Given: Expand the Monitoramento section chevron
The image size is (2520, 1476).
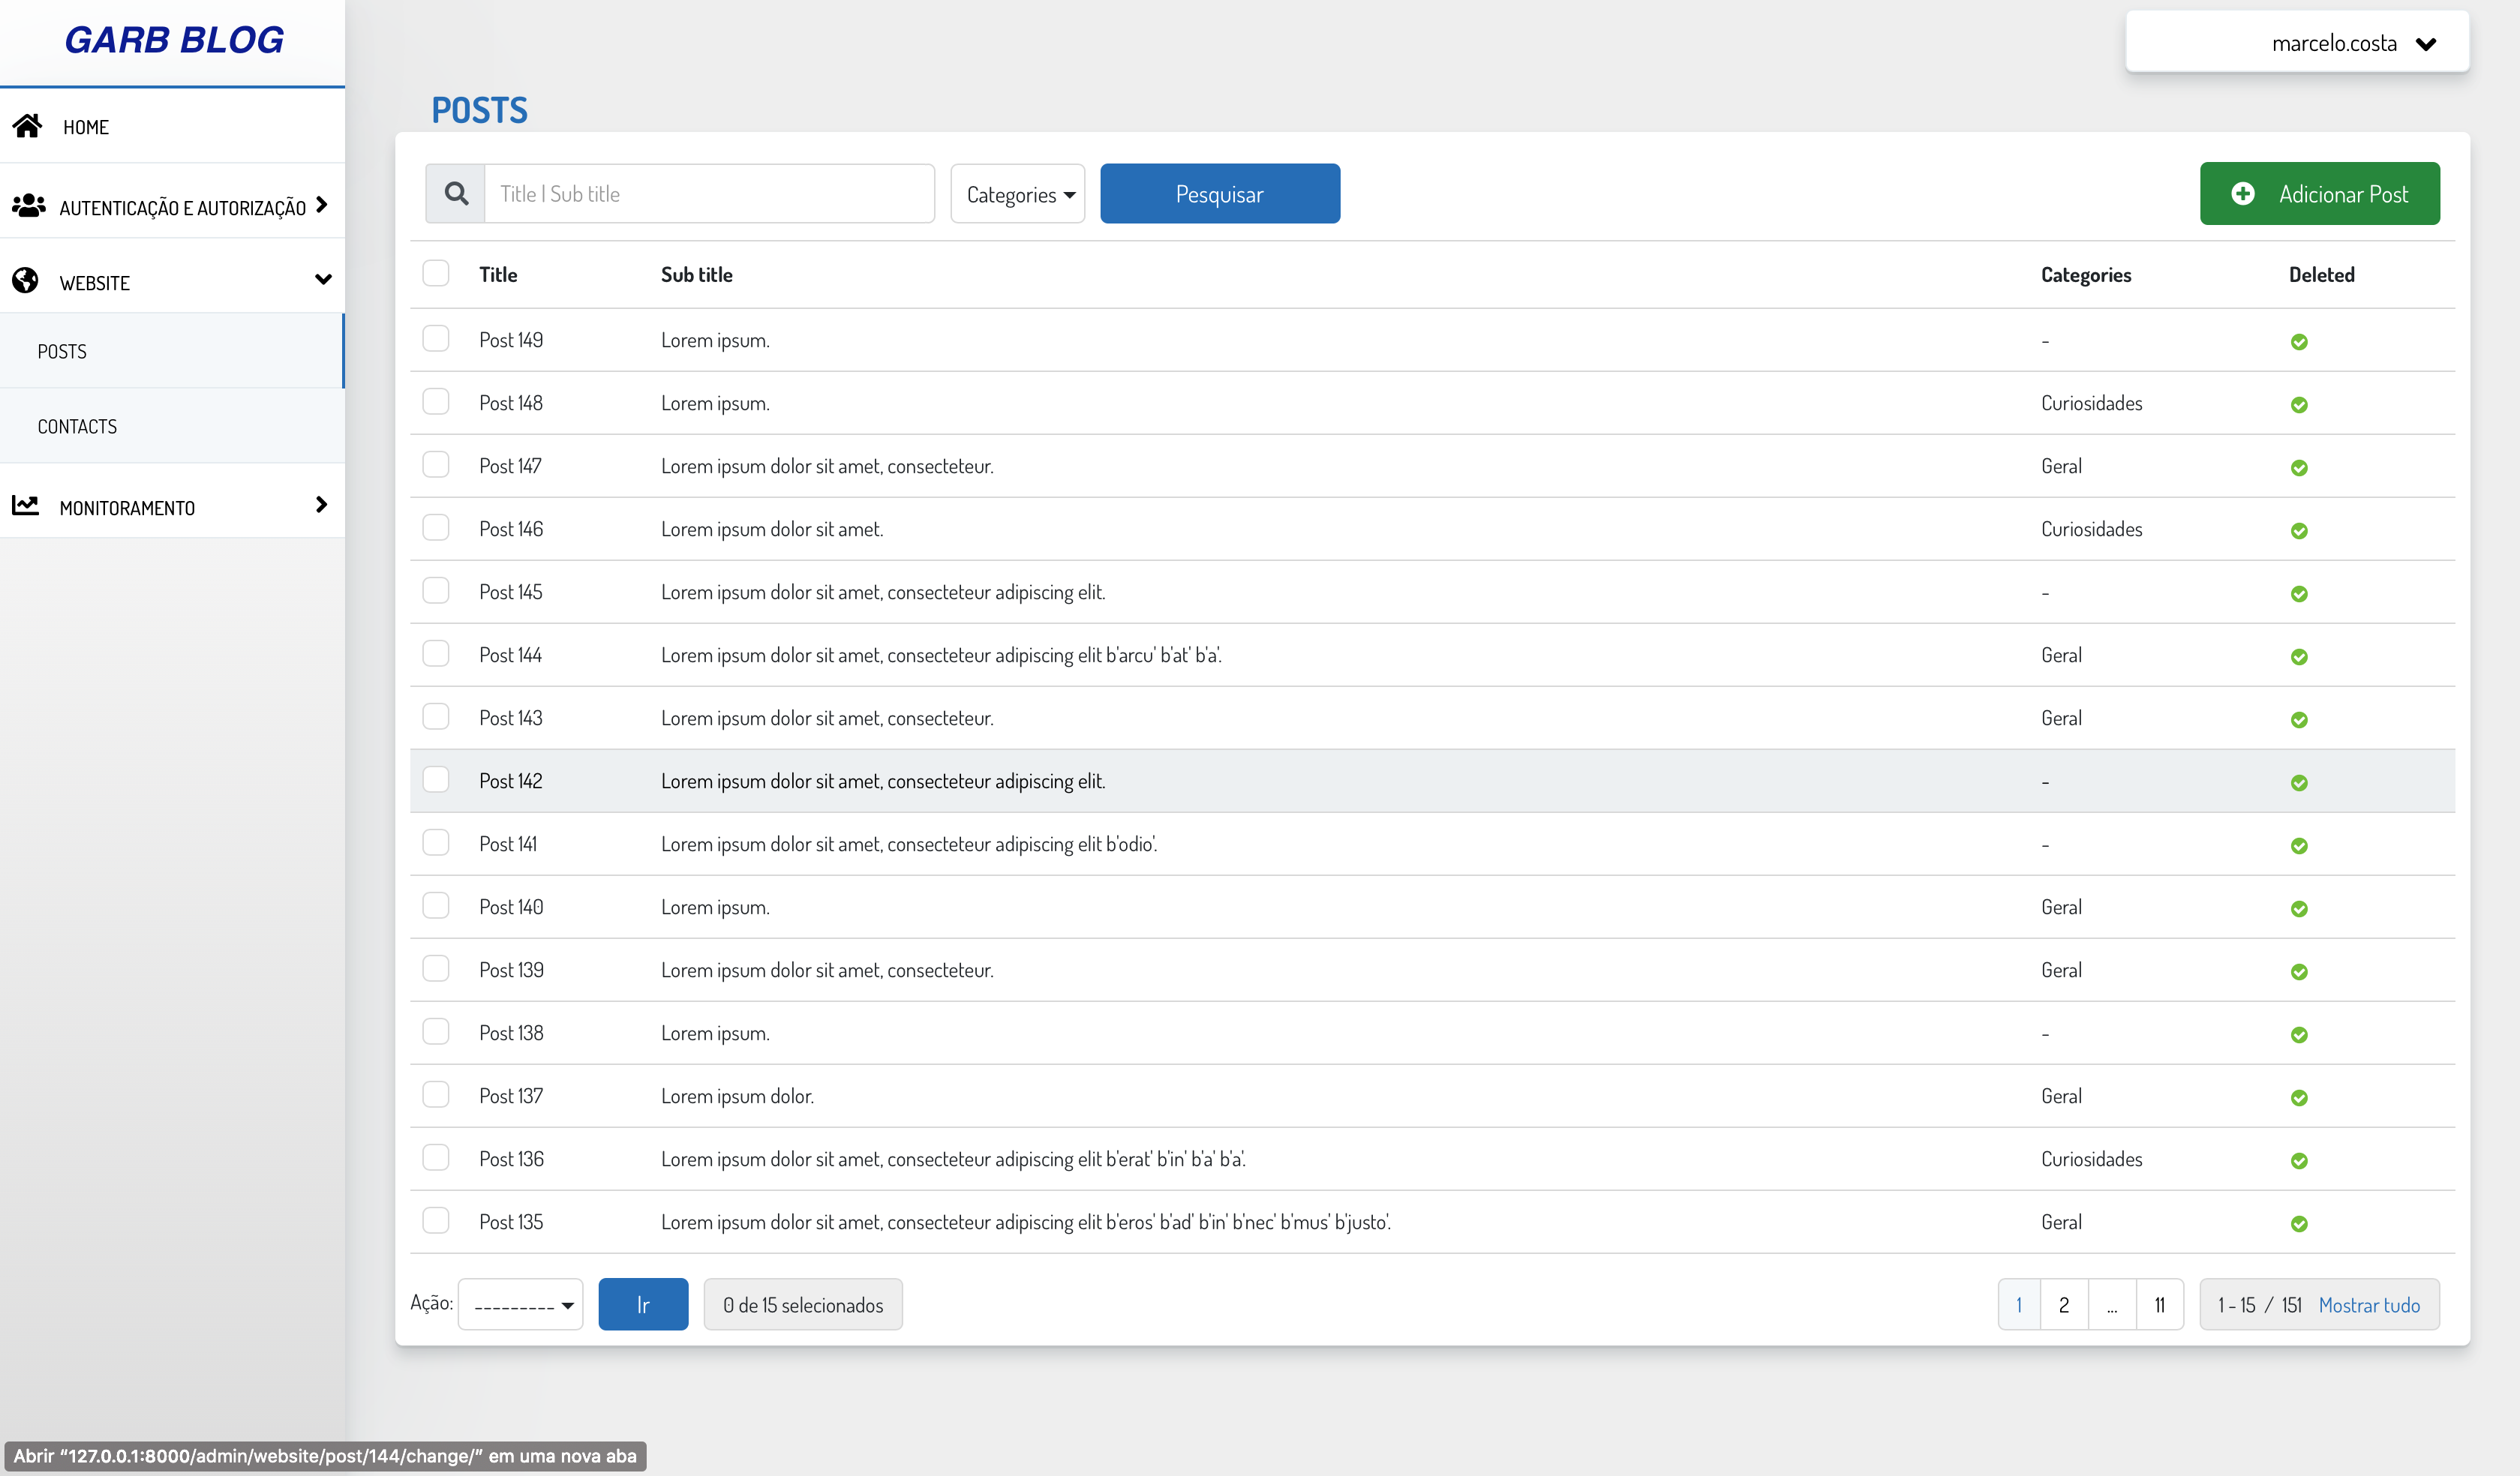Looking at the screenshot, I should tap(321, 504).
